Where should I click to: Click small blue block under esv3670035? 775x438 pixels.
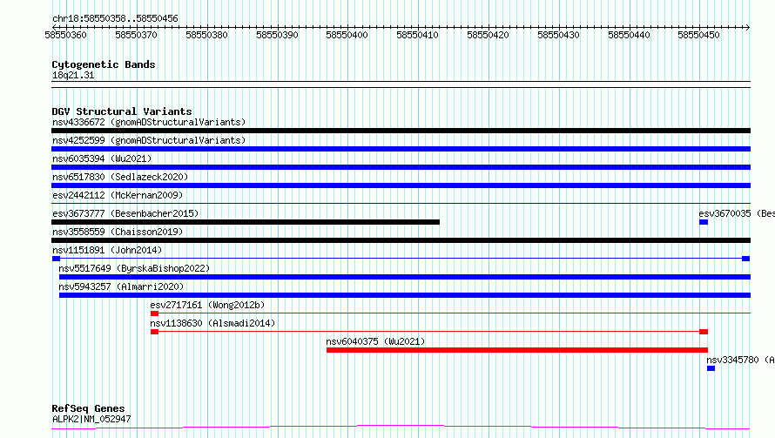(x=704, y=222)
